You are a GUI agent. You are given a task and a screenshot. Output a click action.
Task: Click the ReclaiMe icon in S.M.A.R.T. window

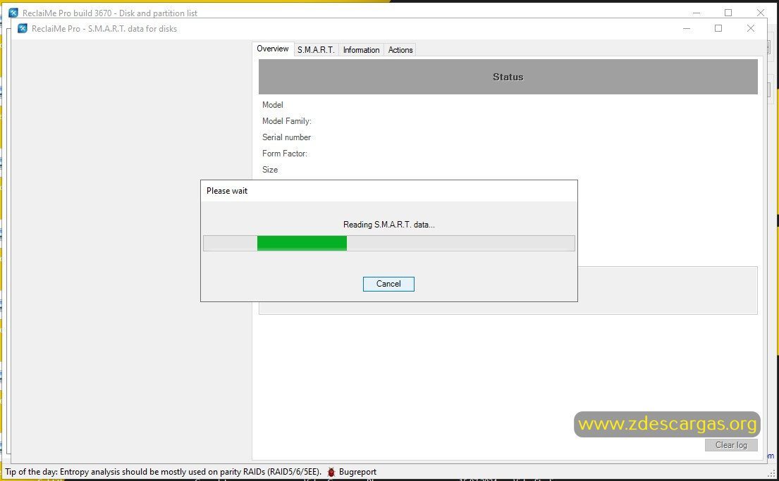(23, 28)
